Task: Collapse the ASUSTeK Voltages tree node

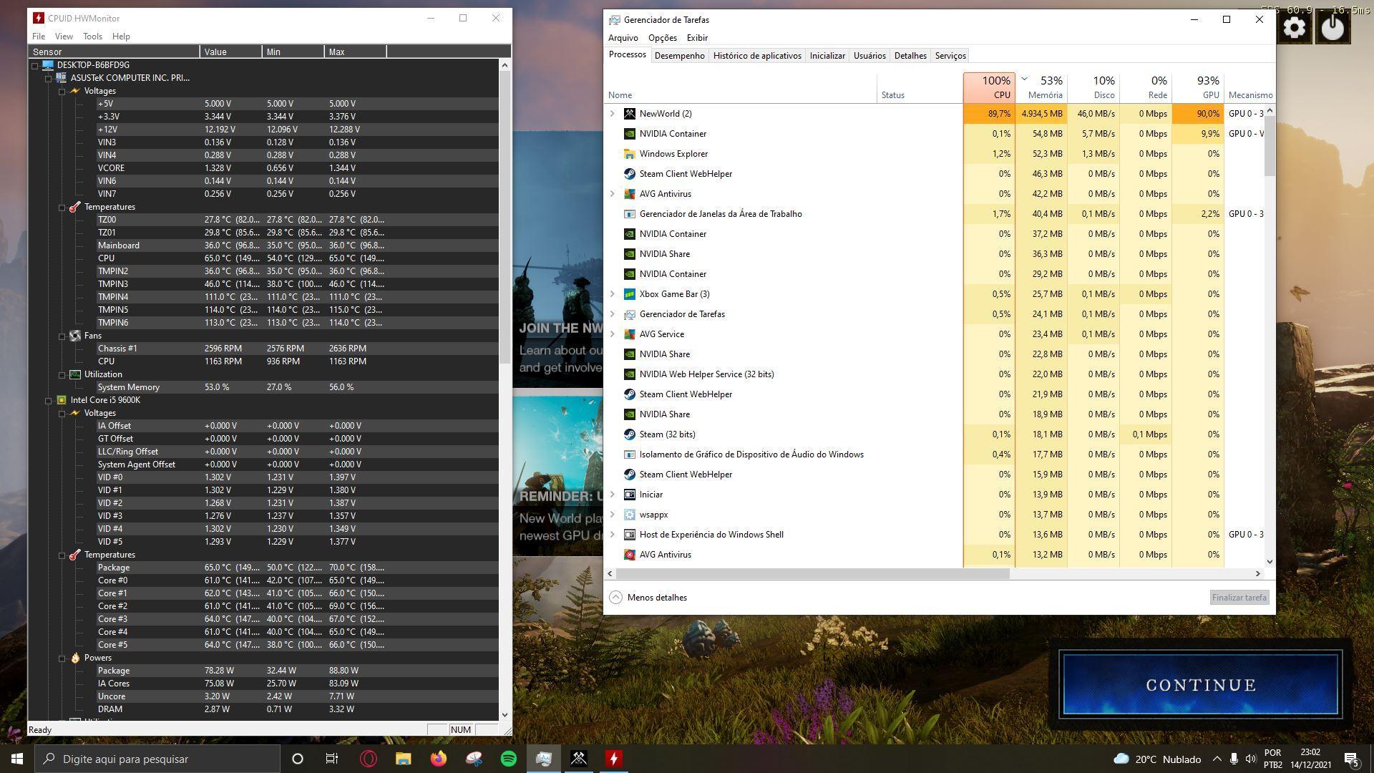Action: 62,91
